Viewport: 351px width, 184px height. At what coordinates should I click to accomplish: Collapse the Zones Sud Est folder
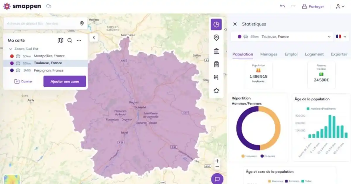11,49
